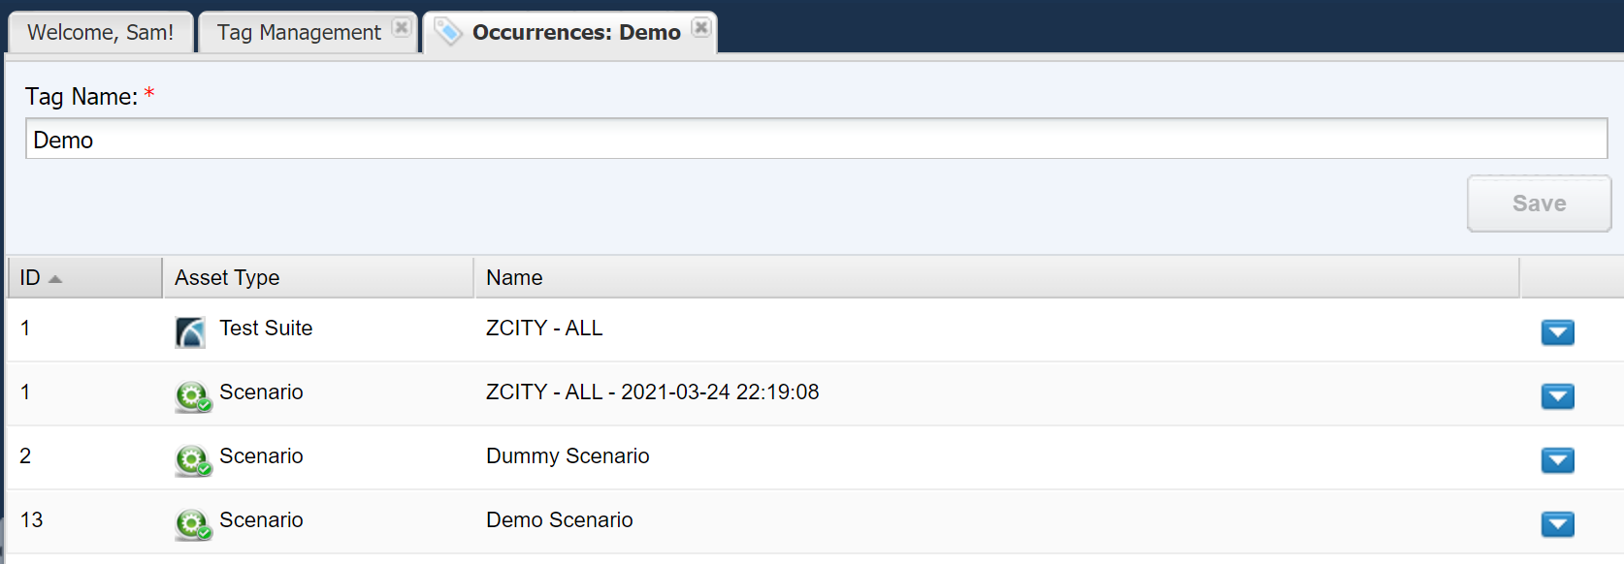Image resolution: width=1624 pixels, height=564 pixels.
Task: Expand actions menu for Demo Scenario
Action: 1557,524
